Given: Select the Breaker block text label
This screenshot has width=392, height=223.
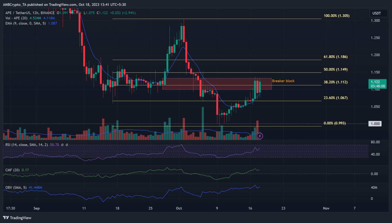Looking at the screenshot, I should coord(283,81).
